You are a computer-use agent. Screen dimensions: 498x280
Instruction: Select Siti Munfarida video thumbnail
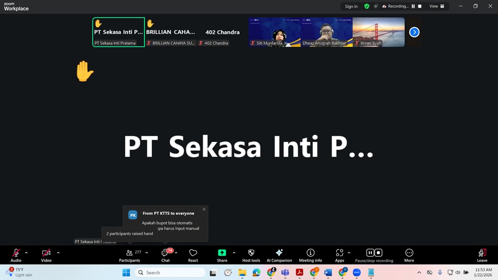(275, 32)
